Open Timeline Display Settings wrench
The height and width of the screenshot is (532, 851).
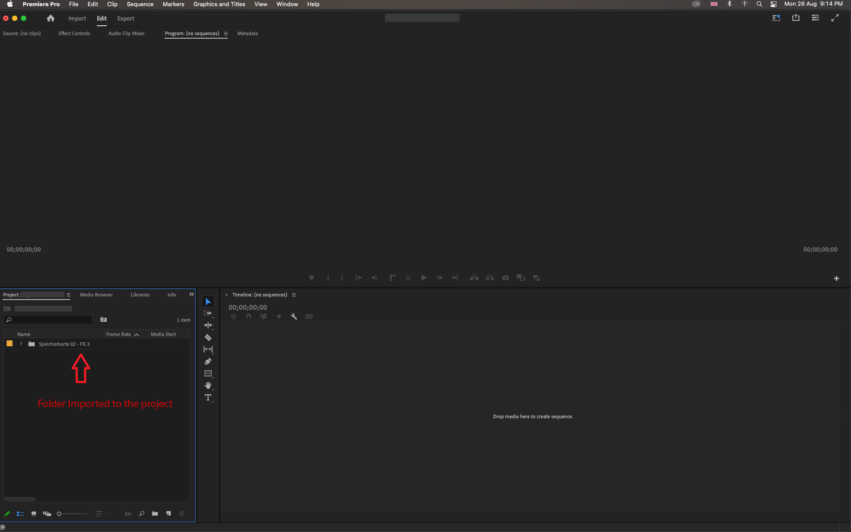(x=294, y=316)
